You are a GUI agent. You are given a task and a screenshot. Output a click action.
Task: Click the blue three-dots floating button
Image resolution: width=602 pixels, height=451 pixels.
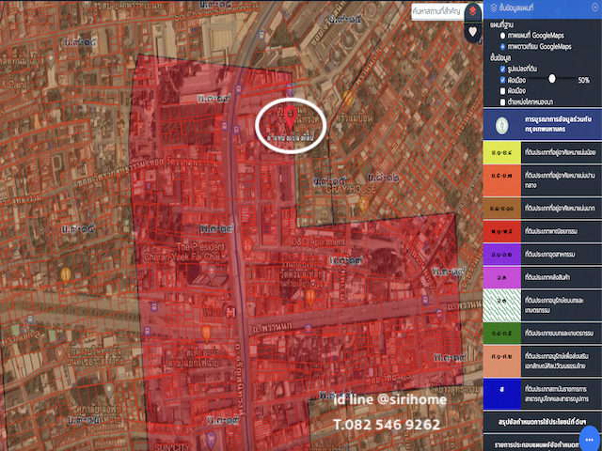pos(590,438)
